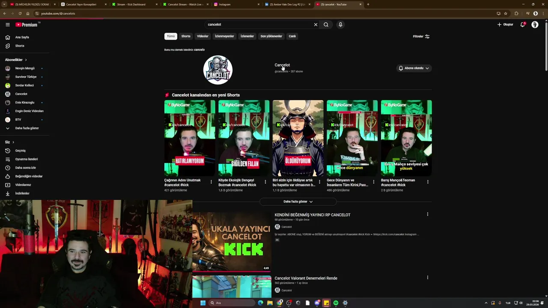This screenshot has width=548, height=308.
Task: Open the Cancelot channel avatar
Action: (218, 70)
